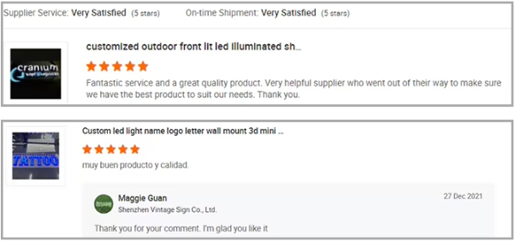Viewport: 515px width, 241px height.
Task: Select the Maggie Guan reviewer name
Action: [142, 199]
